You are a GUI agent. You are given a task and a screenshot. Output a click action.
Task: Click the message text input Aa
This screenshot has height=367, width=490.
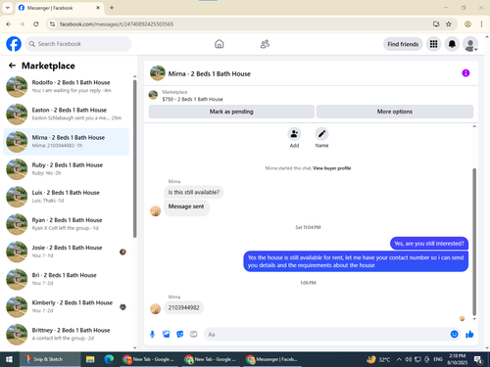click(x=326, y=335)
